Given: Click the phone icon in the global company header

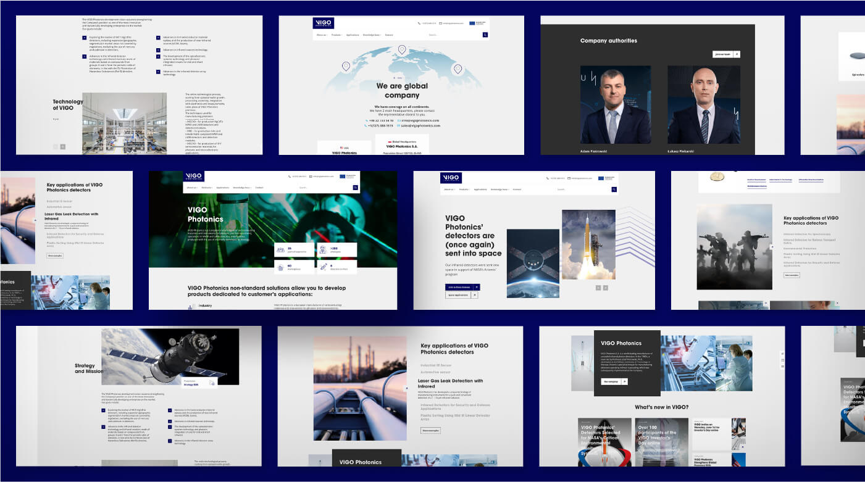Looking at the screenshot, I should (420, 23).
